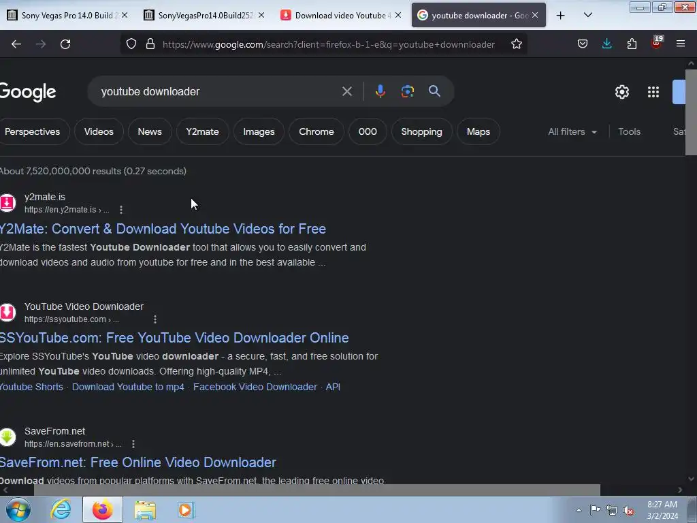Click the vertical scrollbar thumb
Screen dimensions: 697x523
pos(691,112)
